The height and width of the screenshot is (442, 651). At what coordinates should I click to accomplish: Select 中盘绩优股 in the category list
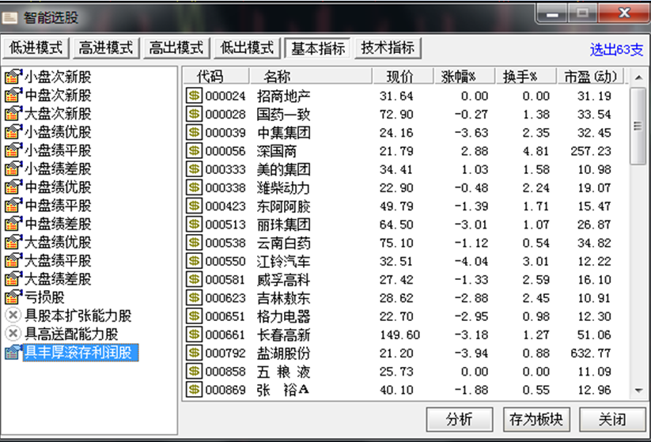[x=58, y=187]
